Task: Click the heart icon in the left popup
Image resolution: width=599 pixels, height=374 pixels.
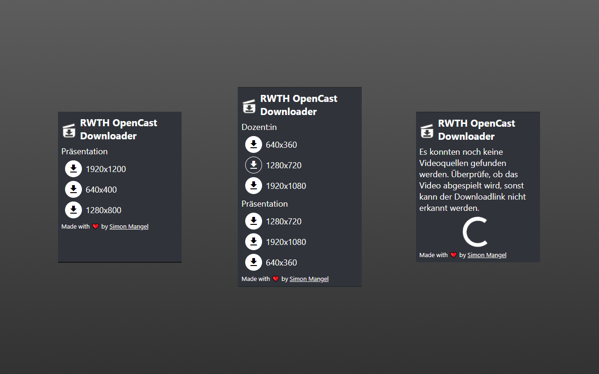Action: click(x=96, y=226)
